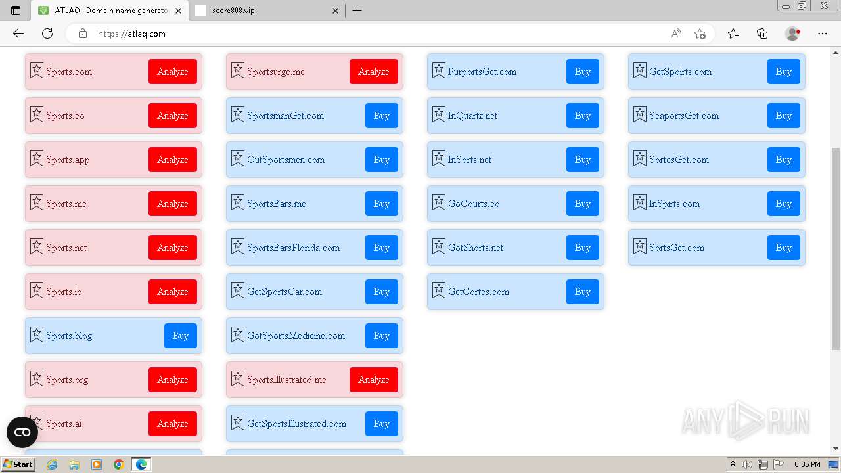The image size is (841, 473).
Task: Buy OutSportsmen.com domain
Action: click(382, 160)
